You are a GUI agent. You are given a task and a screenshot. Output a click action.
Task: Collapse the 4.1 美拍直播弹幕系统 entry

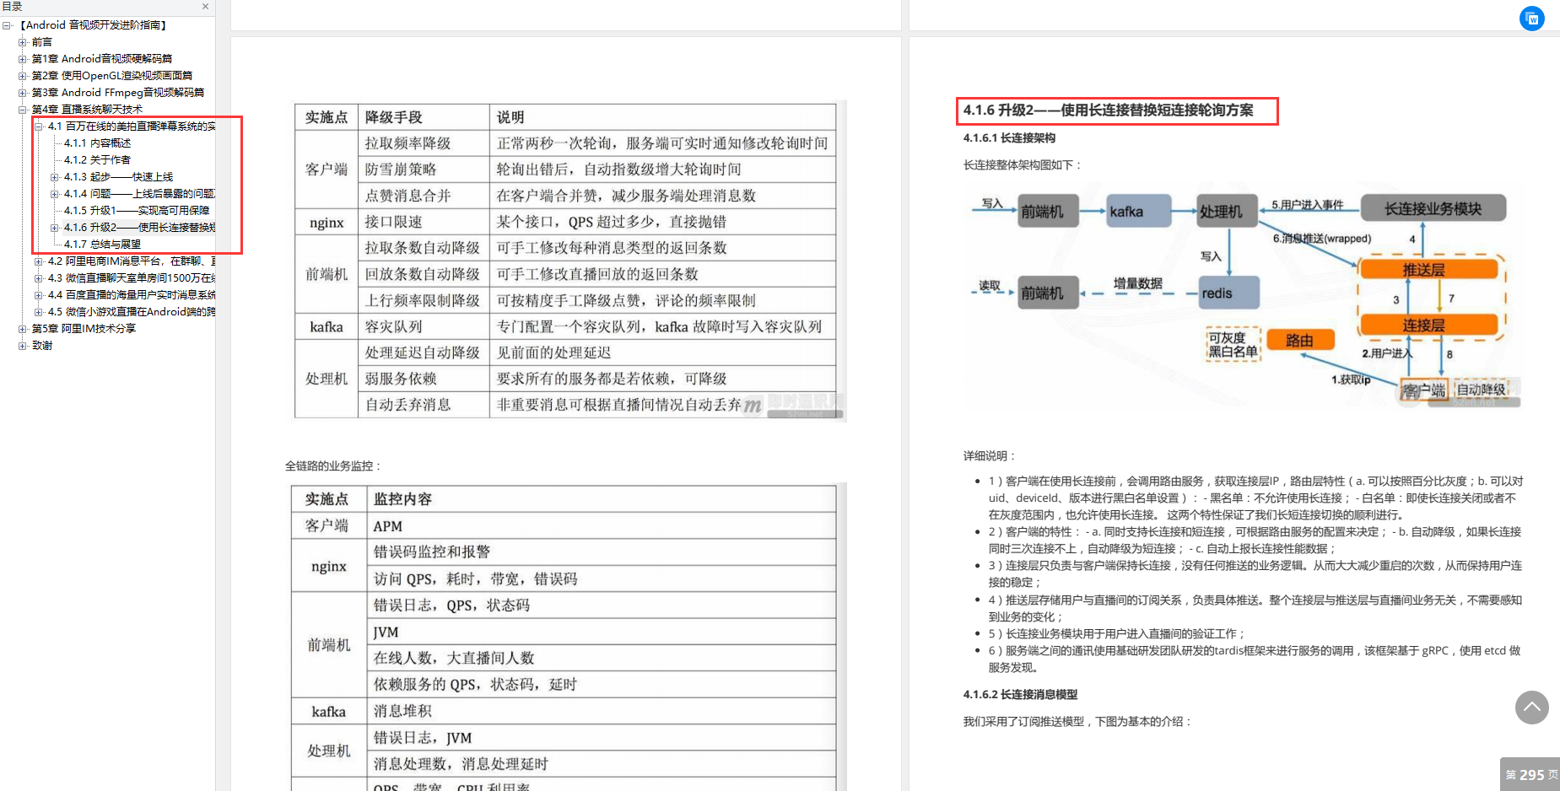click(38, 126)
